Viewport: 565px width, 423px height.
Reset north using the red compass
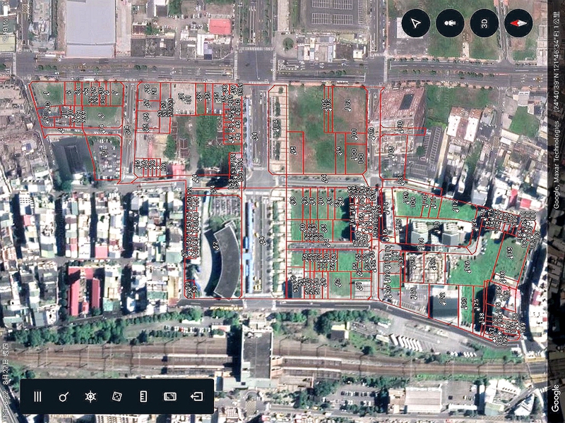(518, 23)
